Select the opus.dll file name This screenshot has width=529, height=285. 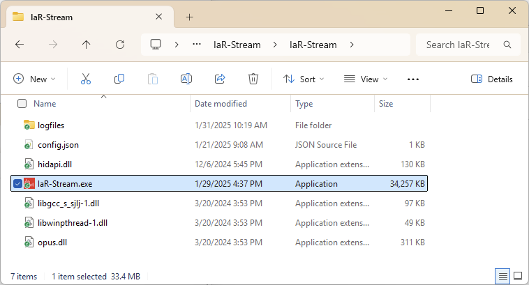tap(52, 242)
